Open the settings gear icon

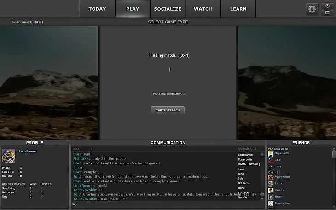pos(312,9)
